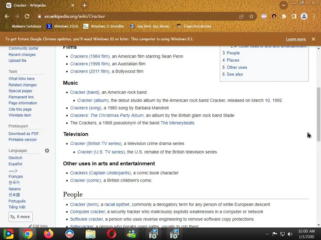Open the Recent changes link

(x=22, y=54)
